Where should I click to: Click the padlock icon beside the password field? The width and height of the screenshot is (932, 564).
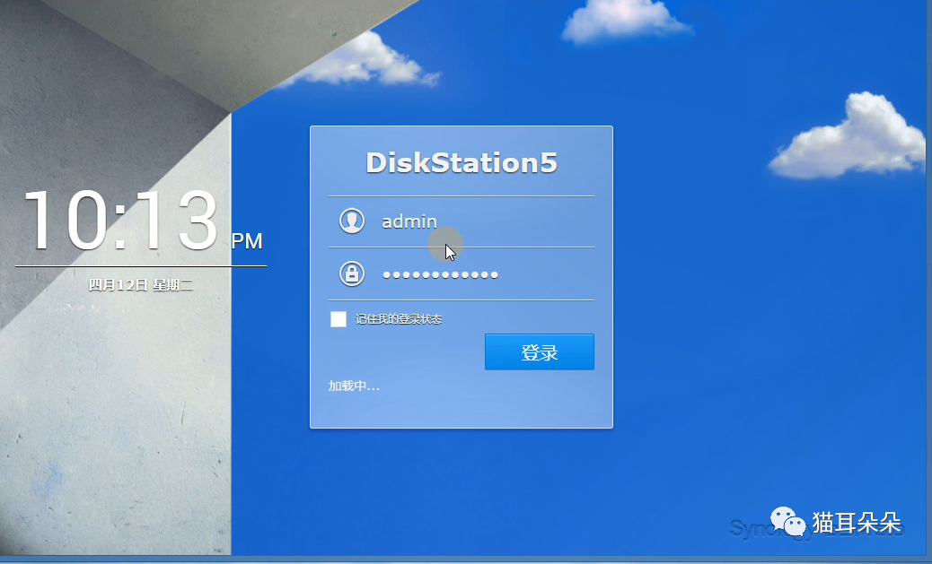pos(352,272)
